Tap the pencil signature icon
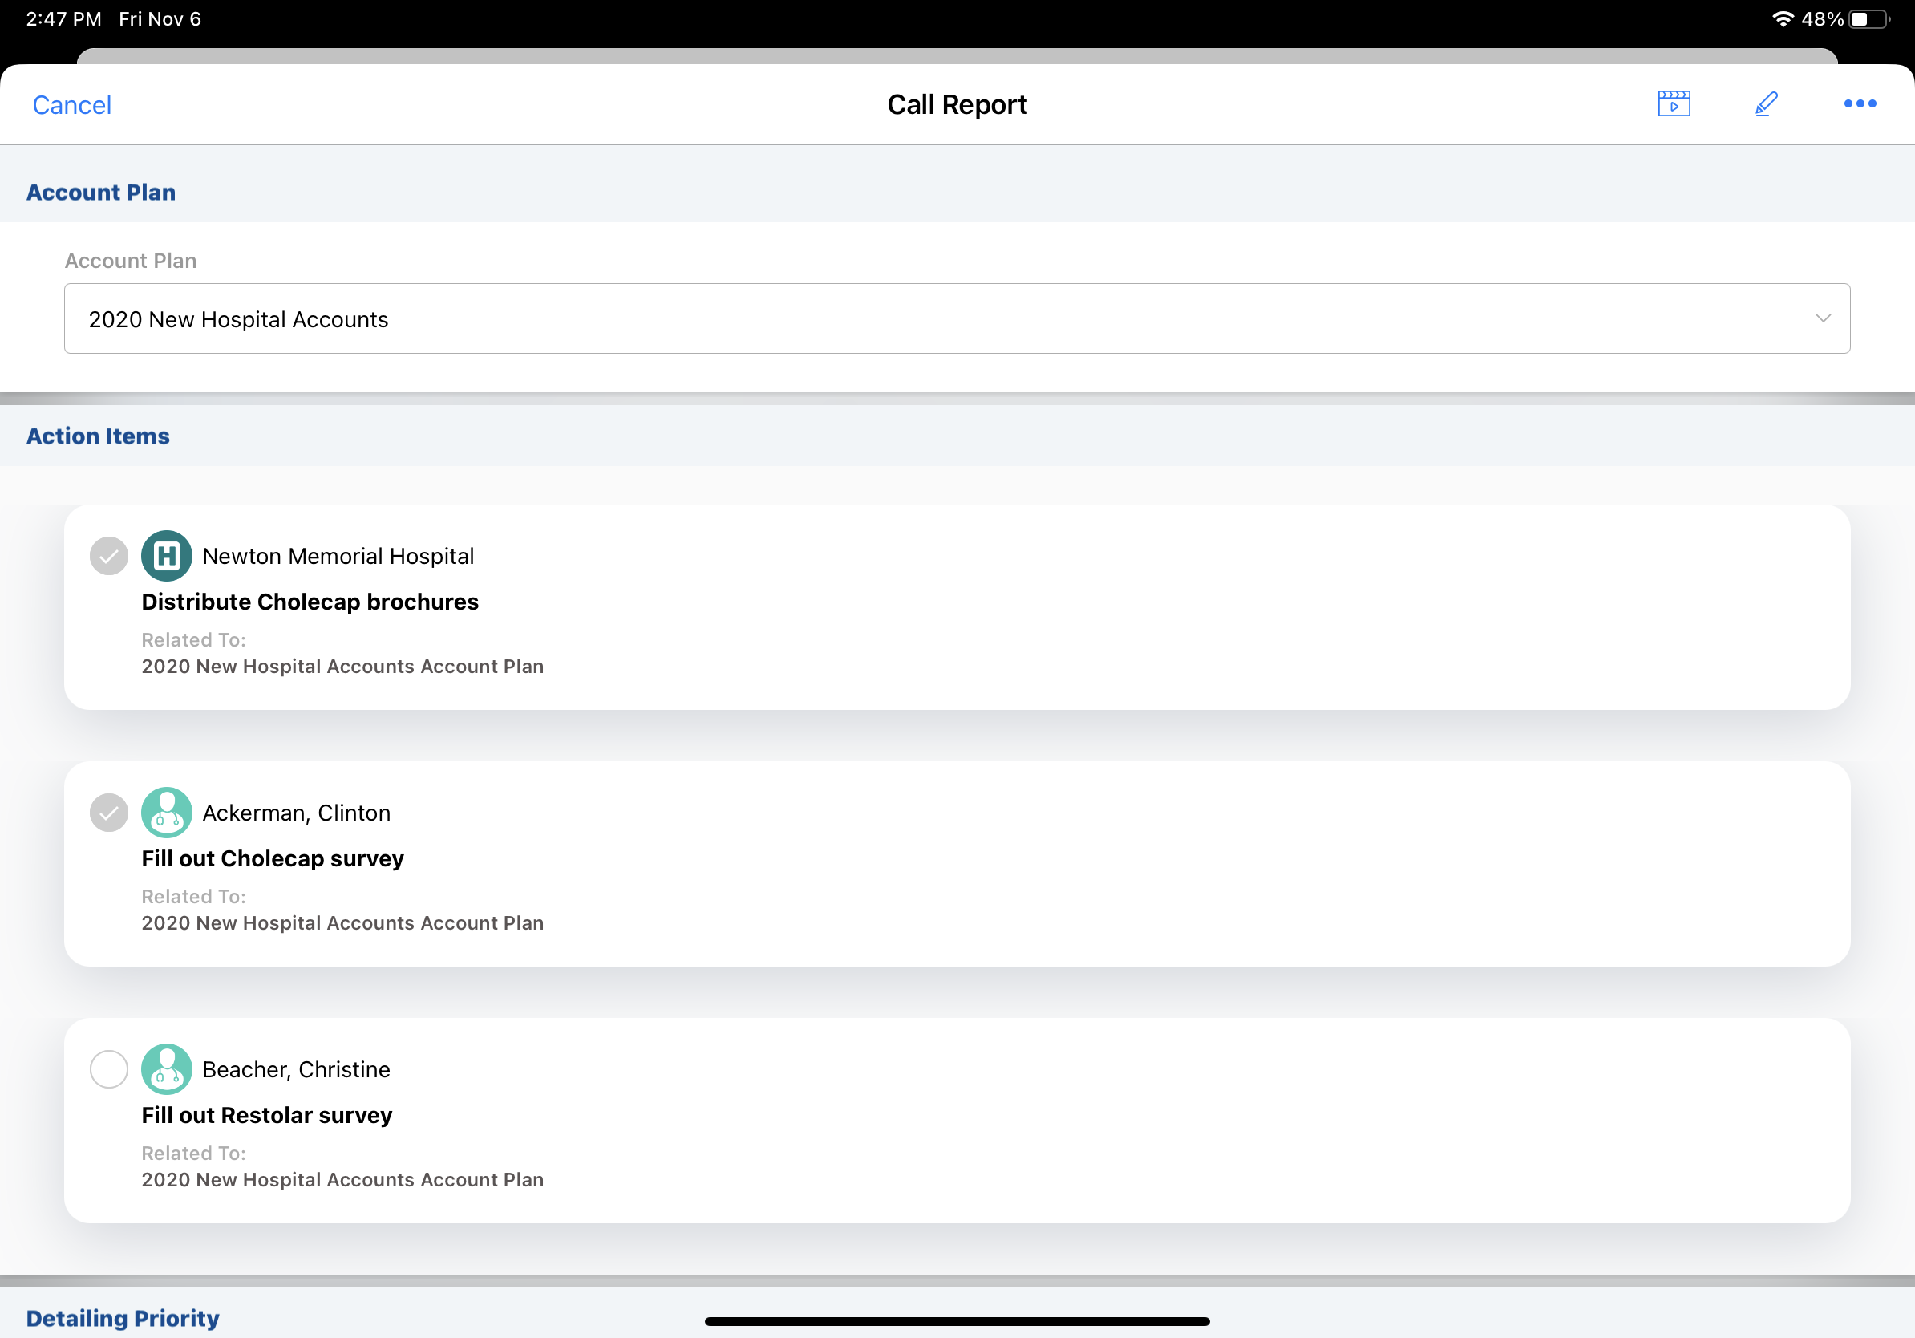Viewport: 1915px width, 1338px height. click(1766, 104)
